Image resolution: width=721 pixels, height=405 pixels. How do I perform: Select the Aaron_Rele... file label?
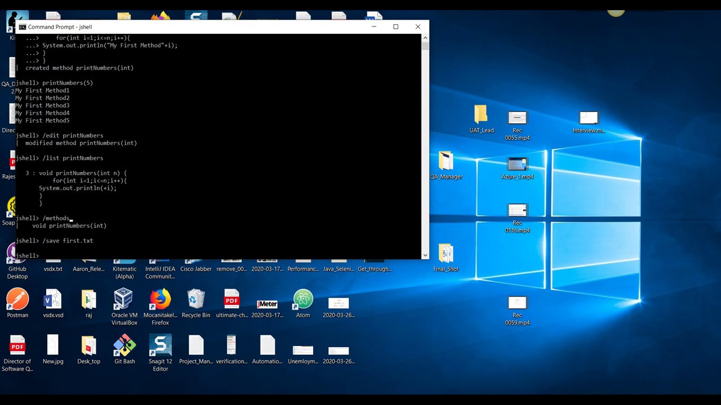click(88, 269)
